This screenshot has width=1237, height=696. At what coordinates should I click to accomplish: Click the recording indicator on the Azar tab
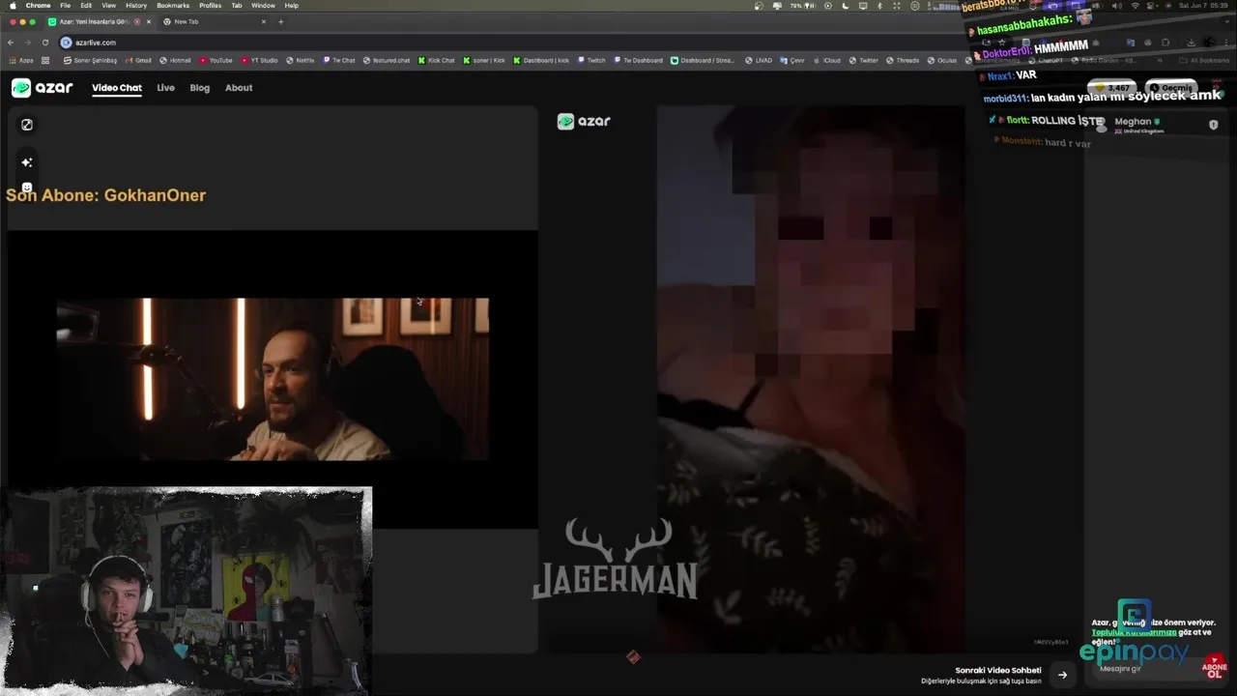(x=137, y=21)
